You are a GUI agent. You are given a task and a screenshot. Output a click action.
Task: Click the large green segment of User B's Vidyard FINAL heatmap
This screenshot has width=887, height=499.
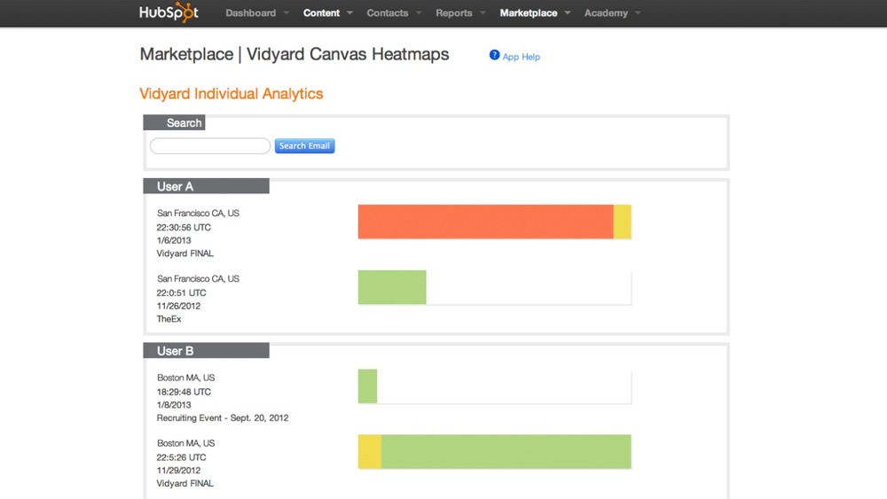tap(506, 451)
